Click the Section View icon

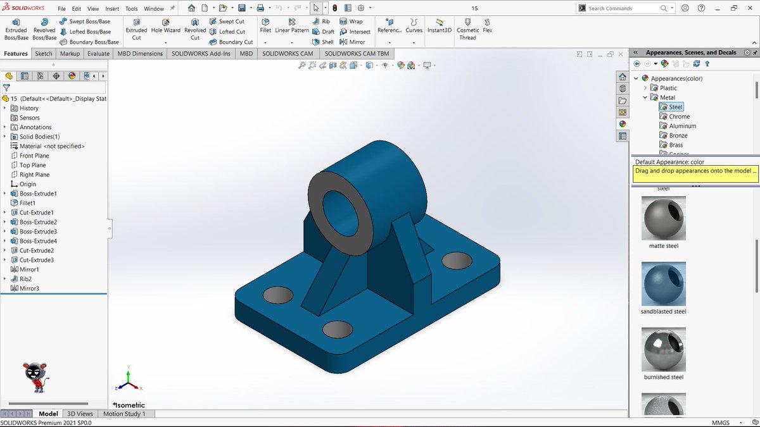[332, 65]
